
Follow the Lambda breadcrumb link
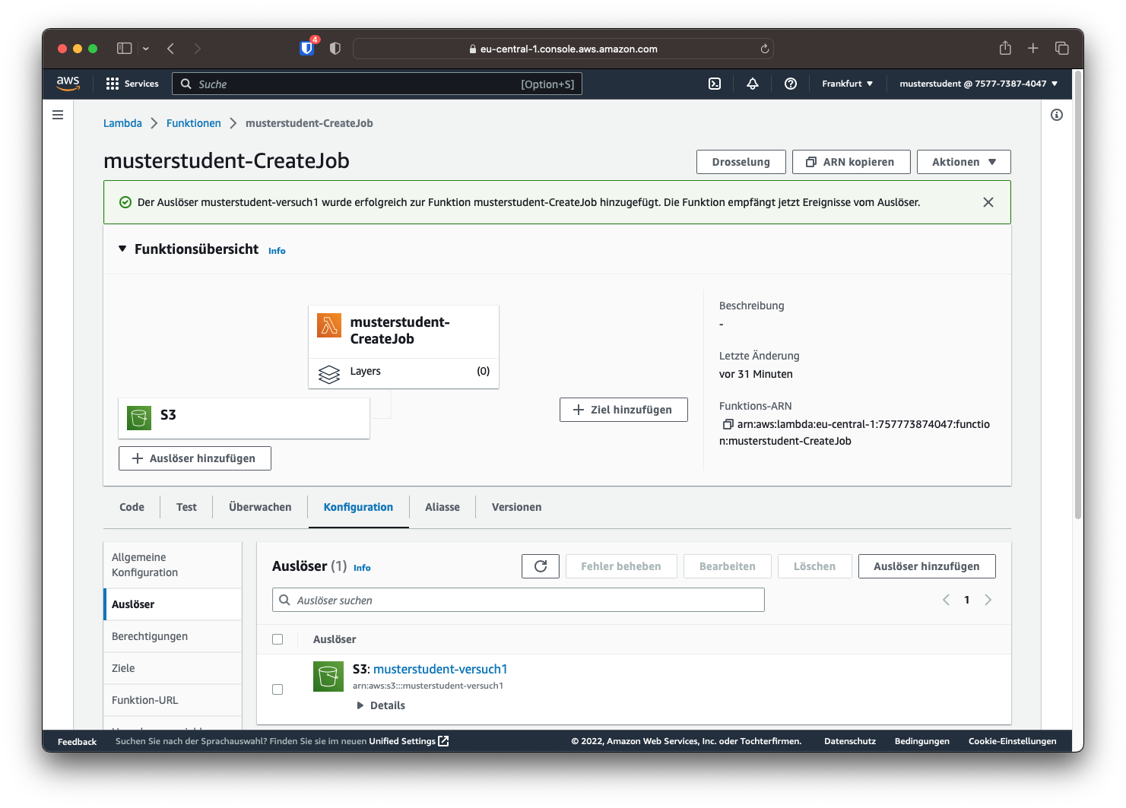(x=122, y=123)
